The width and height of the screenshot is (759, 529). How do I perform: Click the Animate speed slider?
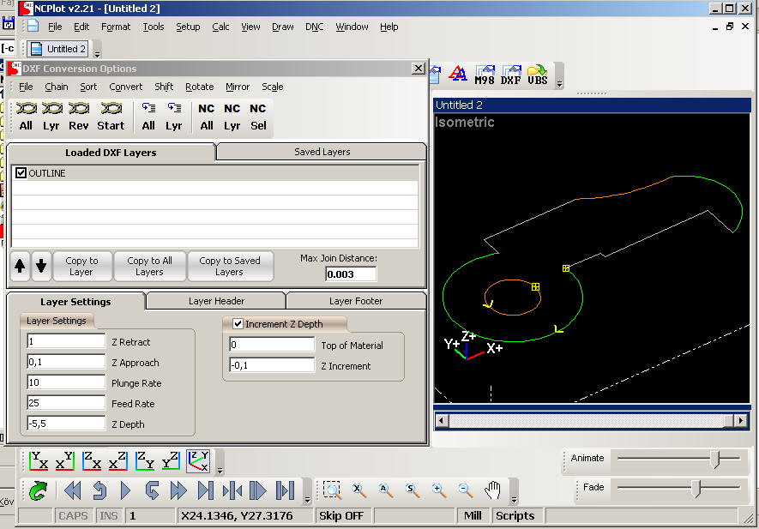tap(714, 460)
